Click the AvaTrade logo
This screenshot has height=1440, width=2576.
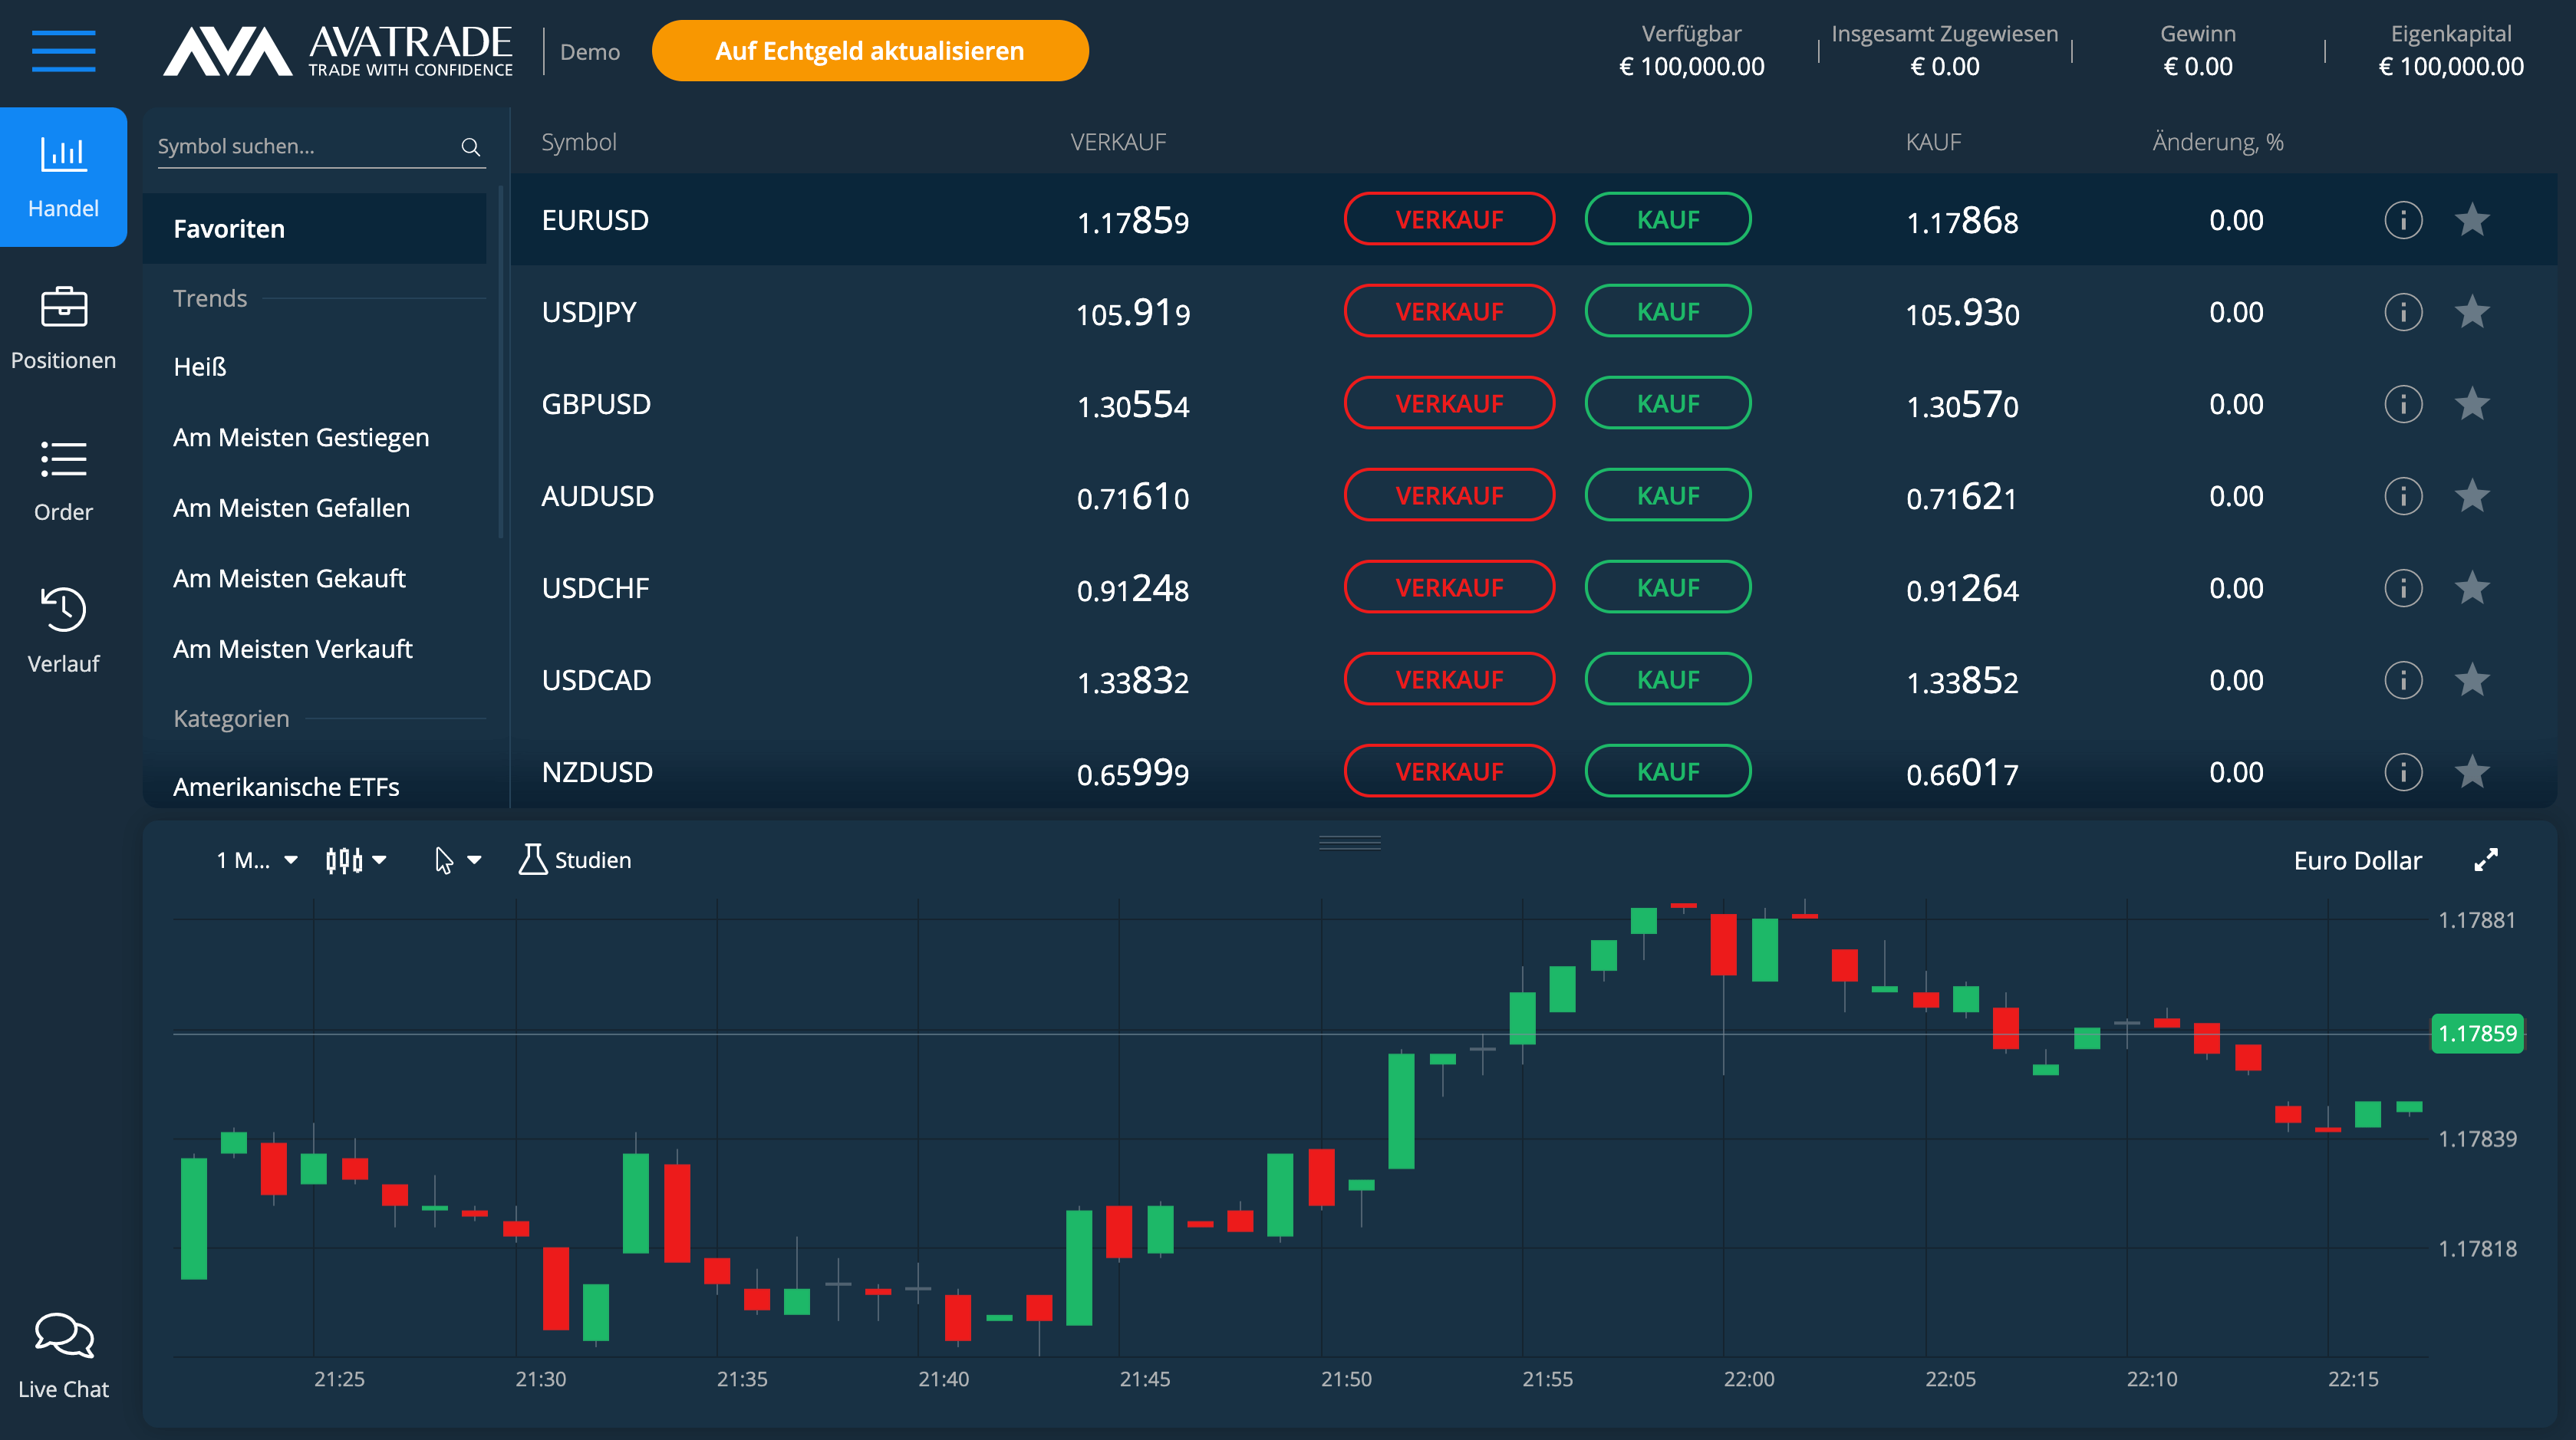(x=338, y=51)
